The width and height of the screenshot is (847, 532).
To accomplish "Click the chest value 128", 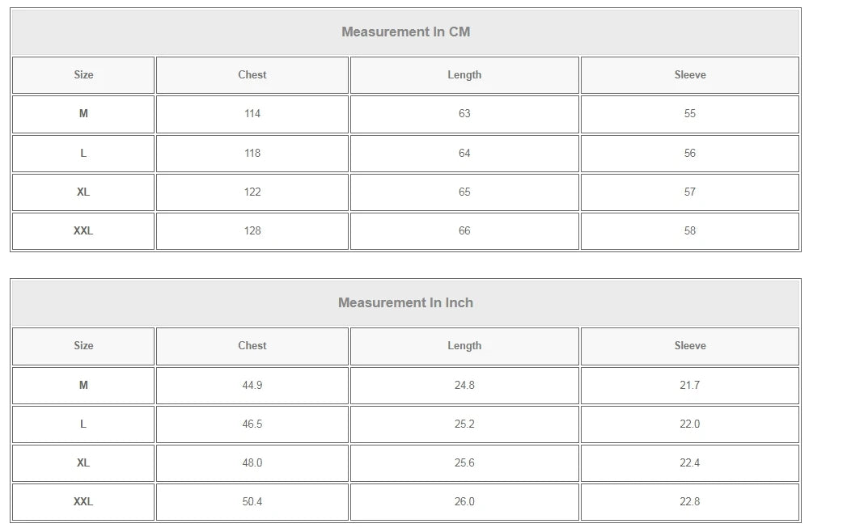I will [252, 231].
